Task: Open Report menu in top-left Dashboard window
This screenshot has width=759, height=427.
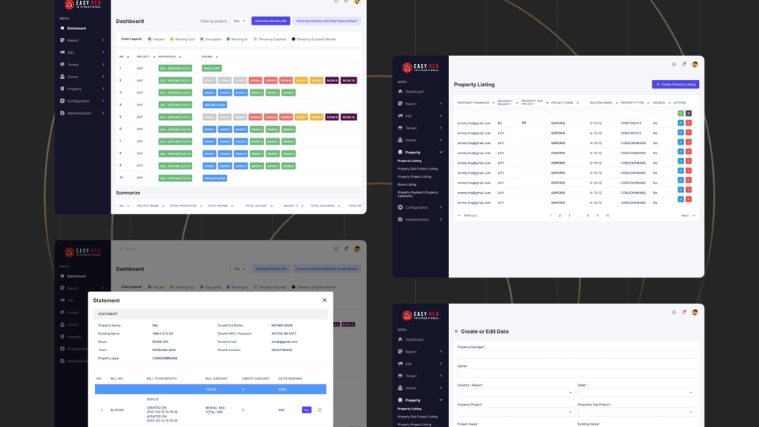Action: click(x=73, y=40)
